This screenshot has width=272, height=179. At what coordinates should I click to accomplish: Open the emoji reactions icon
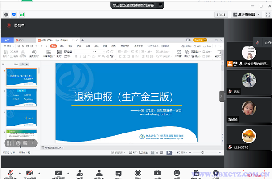pos(177,173)
